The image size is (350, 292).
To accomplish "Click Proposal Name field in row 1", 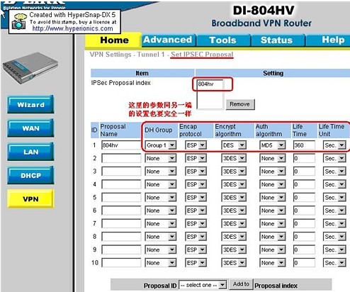I will pos(121,145).
